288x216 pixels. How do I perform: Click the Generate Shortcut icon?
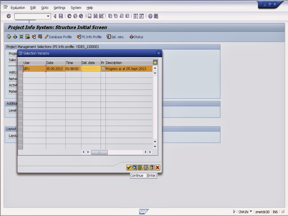pyautogui.click(x=142, y=16)
